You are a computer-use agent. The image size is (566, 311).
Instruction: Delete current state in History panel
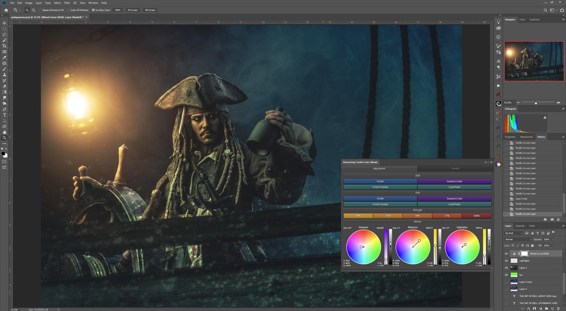(558, 219)
